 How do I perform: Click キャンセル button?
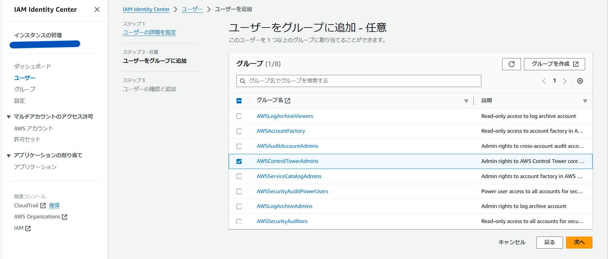pyautogui.click(x=512, y=243)
